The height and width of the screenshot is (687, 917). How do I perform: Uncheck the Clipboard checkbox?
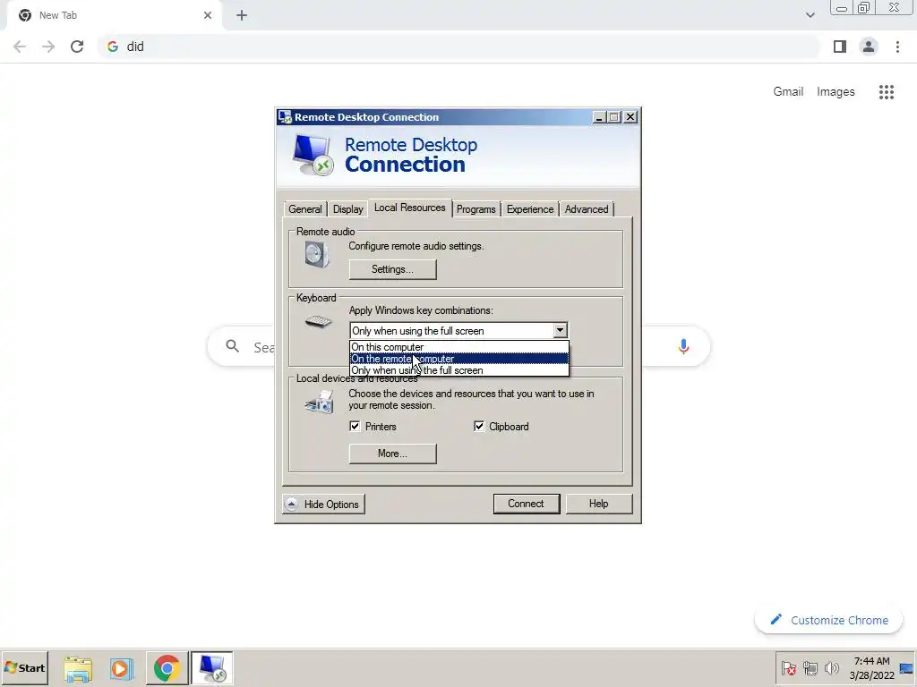(479, 427)
